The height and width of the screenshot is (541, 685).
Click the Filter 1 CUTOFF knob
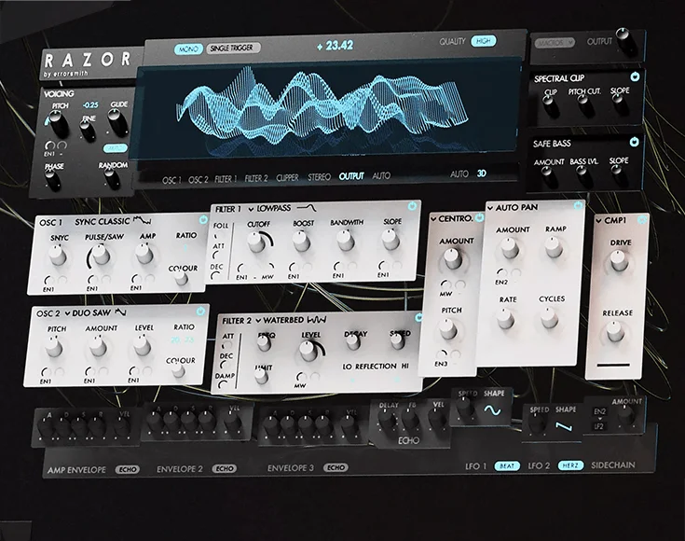[x=256, y=242]
